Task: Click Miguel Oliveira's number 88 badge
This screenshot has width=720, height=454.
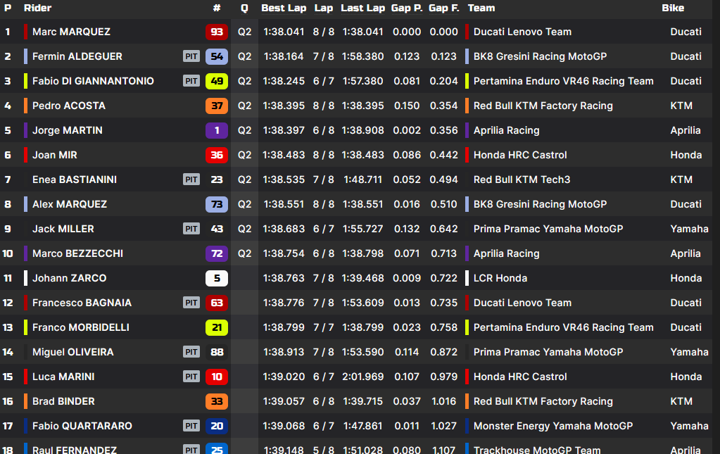Action: pos(217,352)
